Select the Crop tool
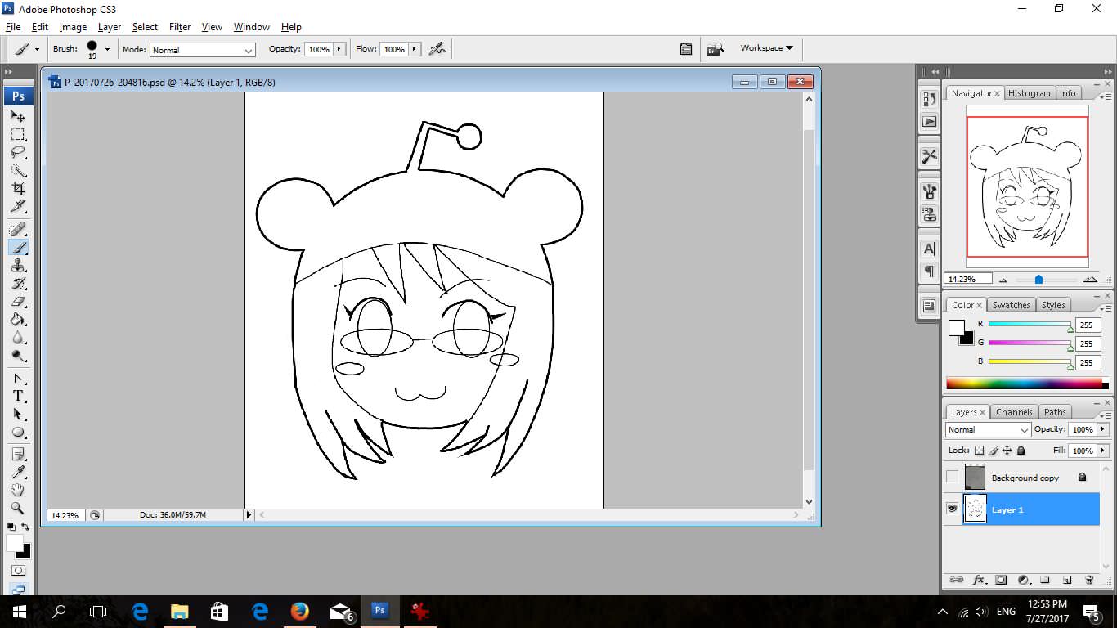This screenshot has width=1117, height=628. coord(18,188)
